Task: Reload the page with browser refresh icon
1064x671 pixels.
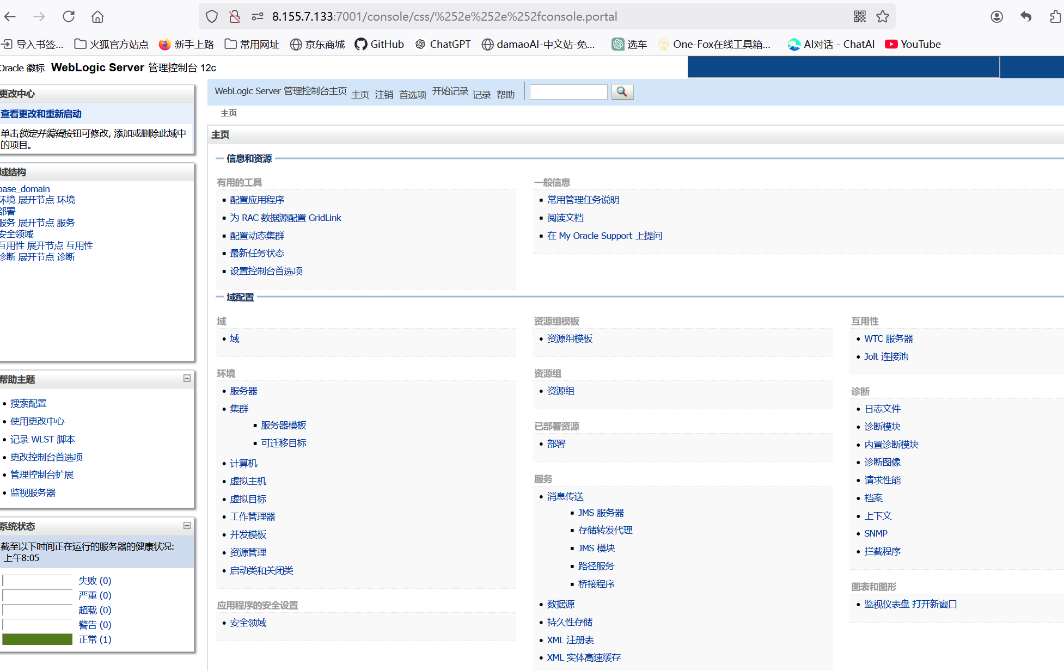Action: coord(69,17)
